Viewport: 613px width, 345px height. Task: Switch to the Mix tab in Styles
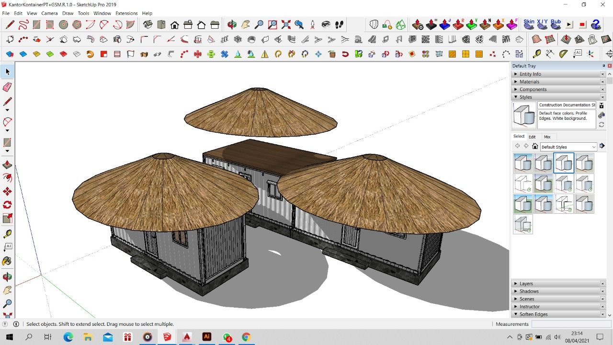[547, 137]
